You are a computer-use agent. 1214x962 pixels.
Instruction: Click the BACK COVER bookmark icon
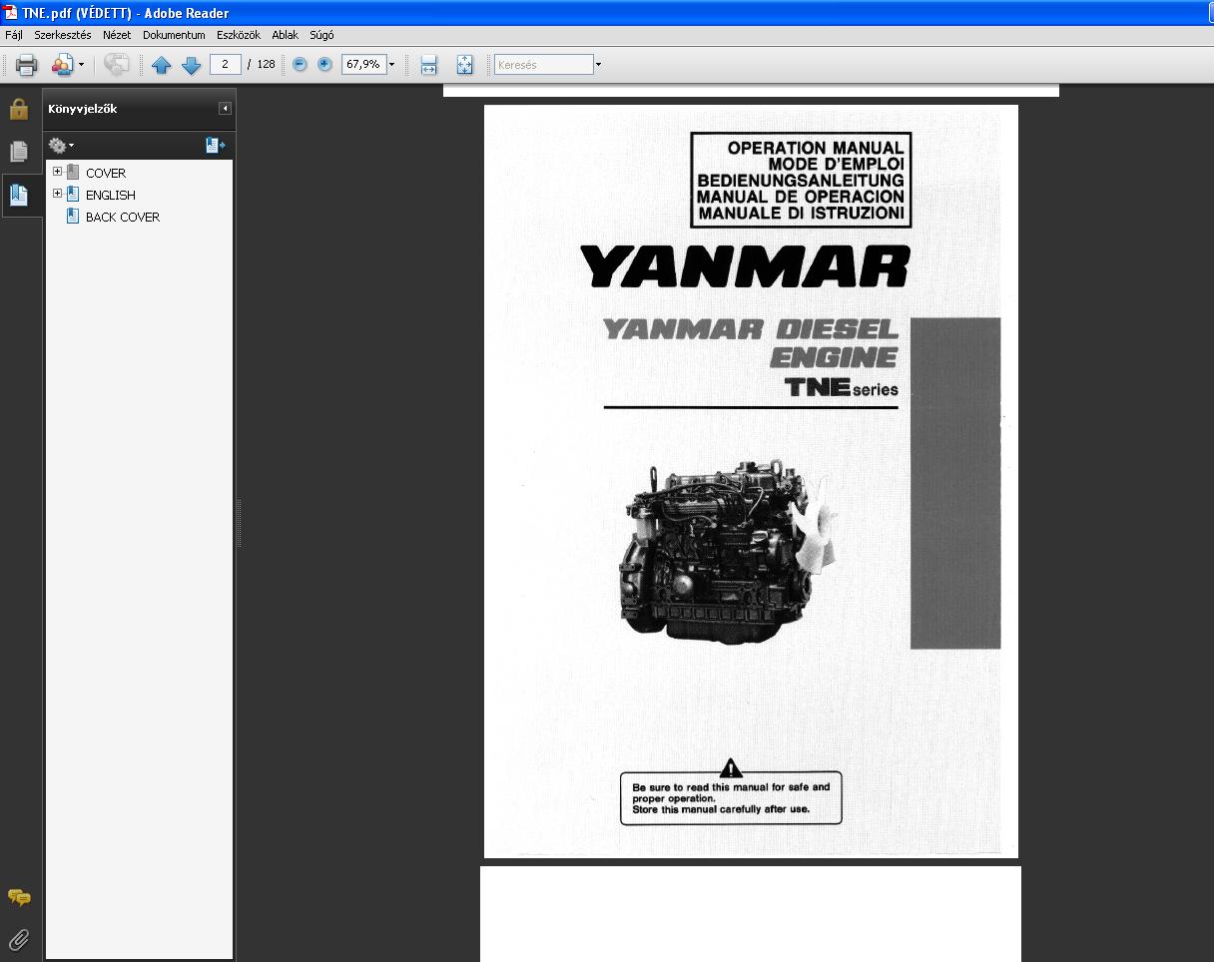(x=72, y=216)
